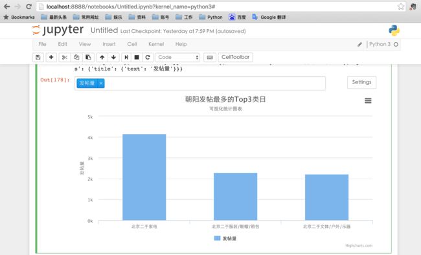Click the chart subtitle 可视化统计图表
421x255 pixels.
(225, 109)
